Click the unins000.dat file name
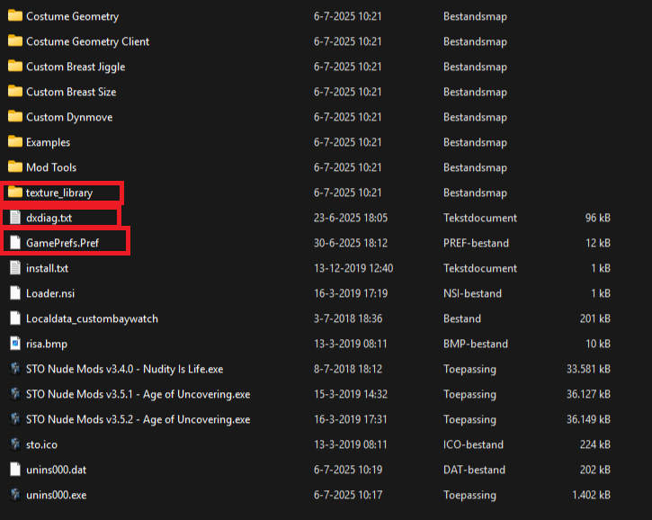 56,470
